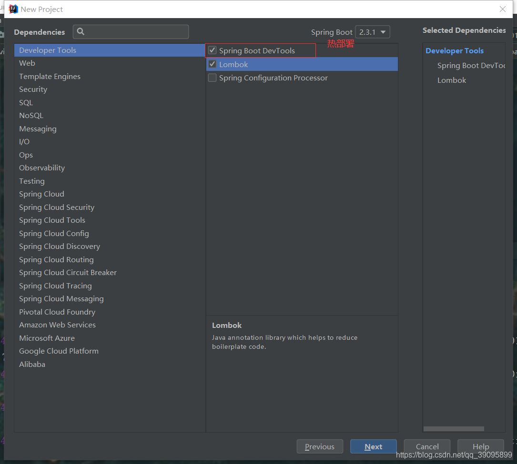Select the Web category
The height and width of the screenshot is (464, 517).
[x=110, y=63]
